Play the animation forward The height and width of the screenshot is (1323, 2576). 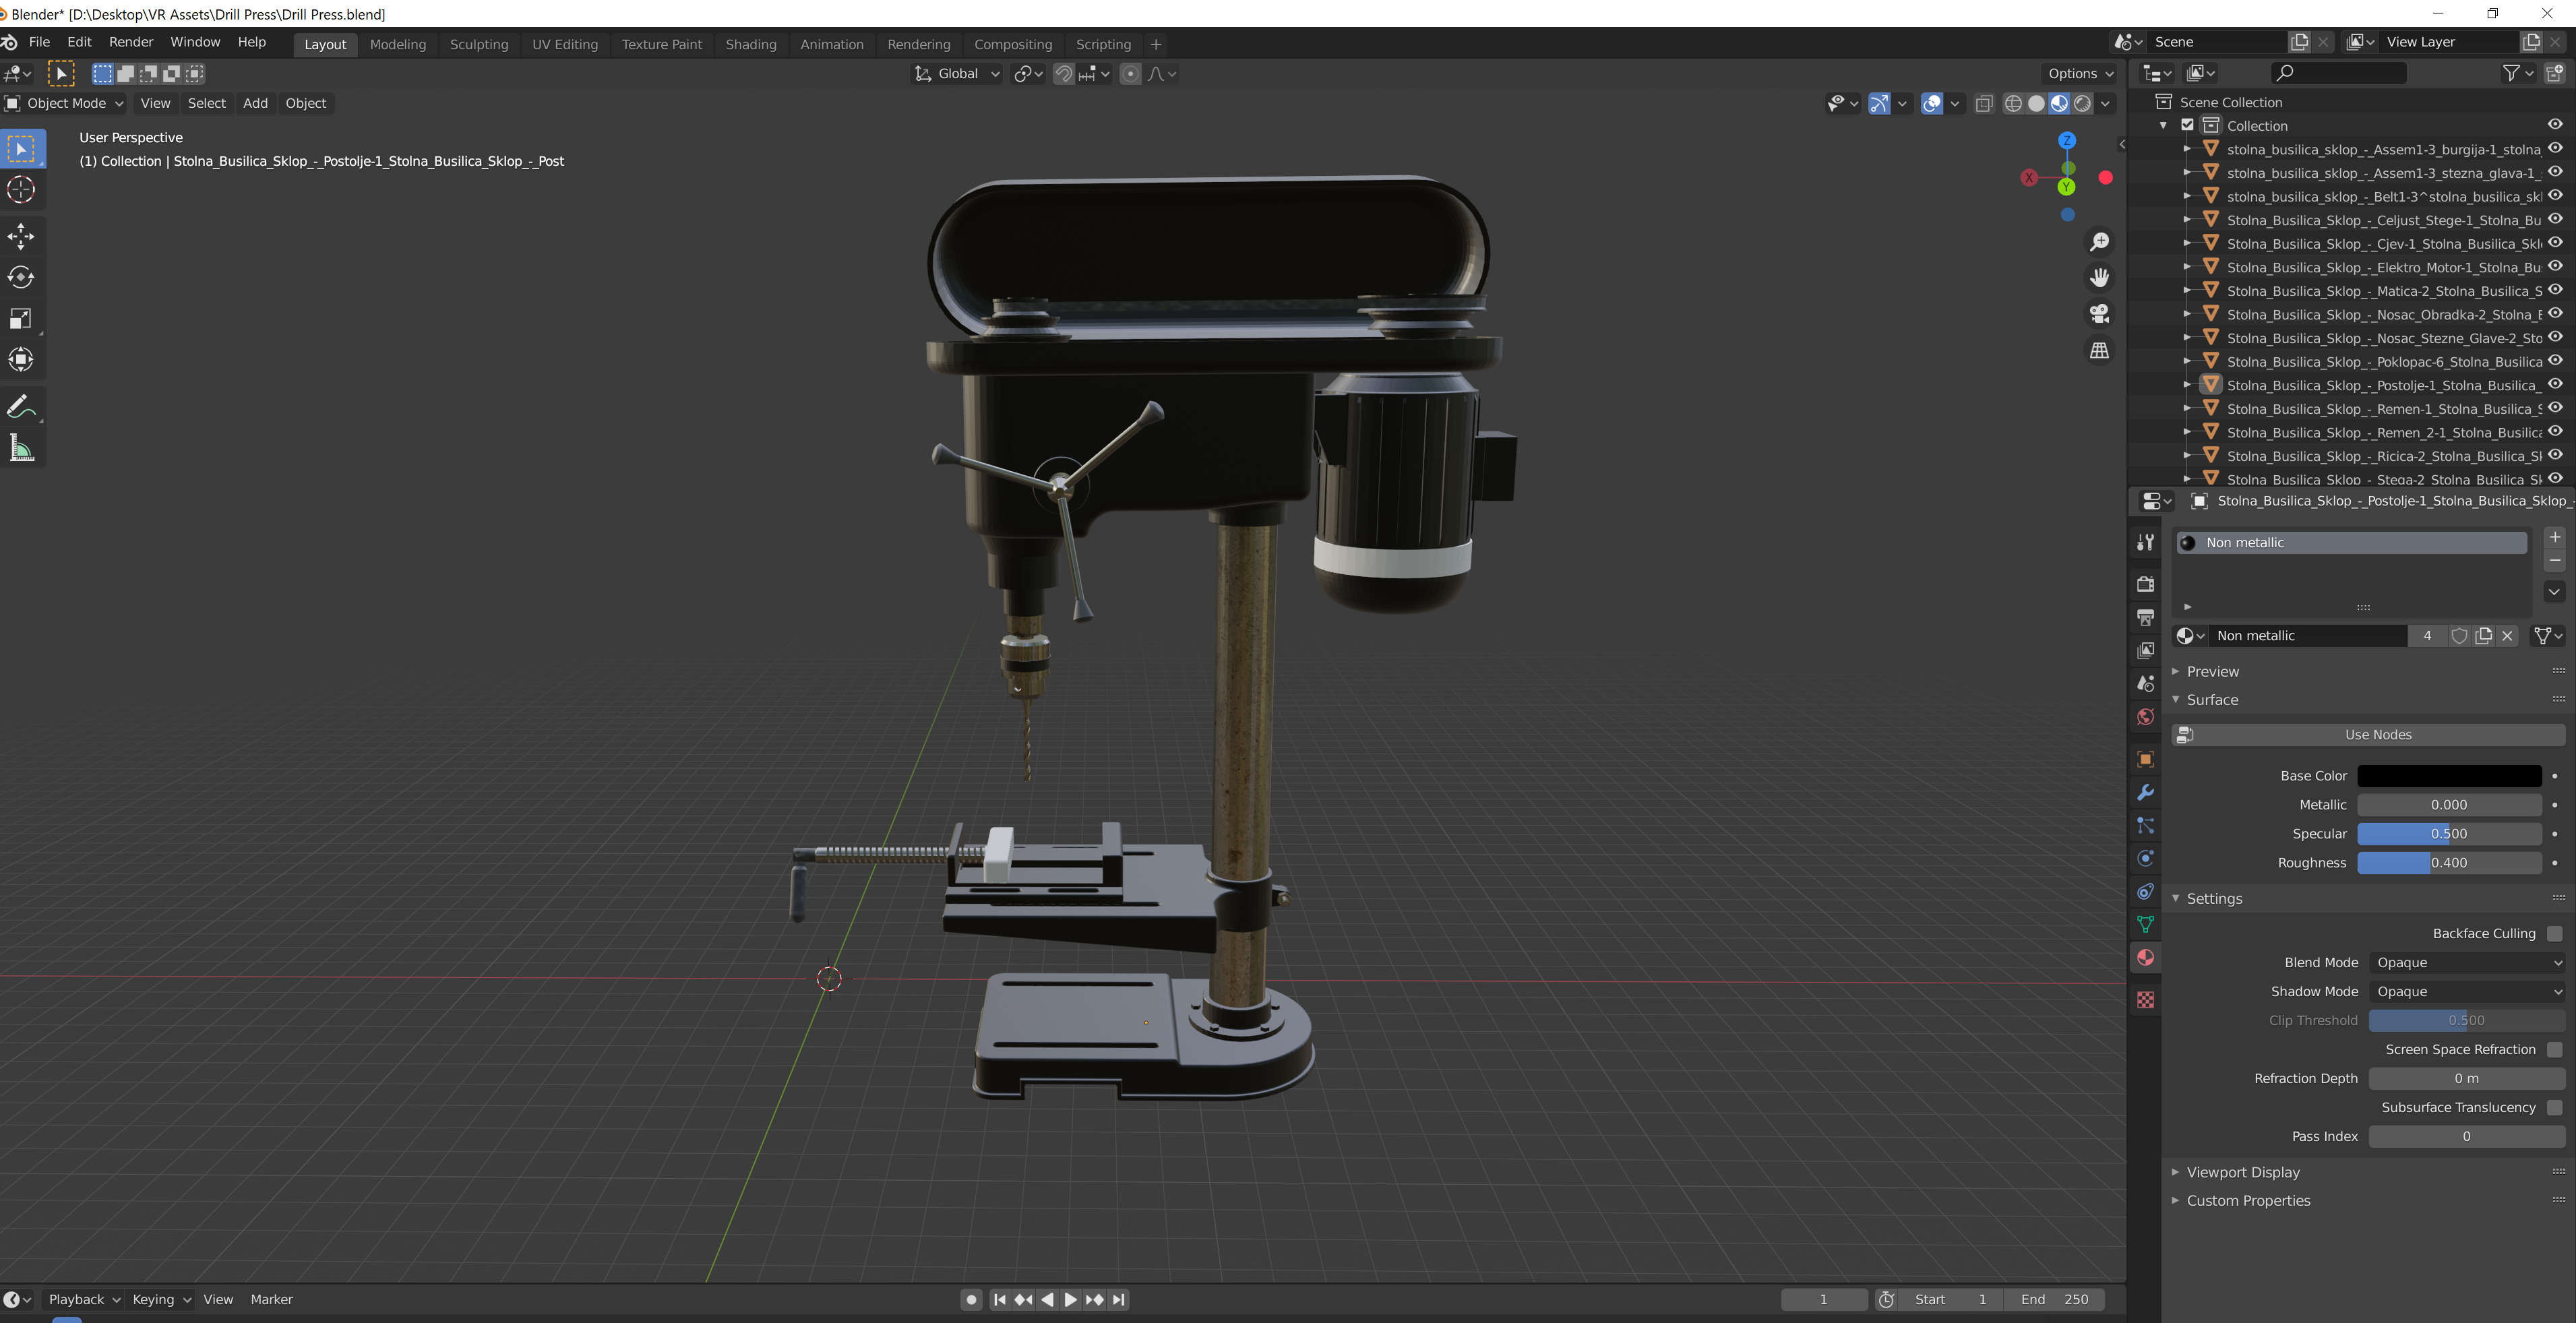click(x=1071, y=1300)
